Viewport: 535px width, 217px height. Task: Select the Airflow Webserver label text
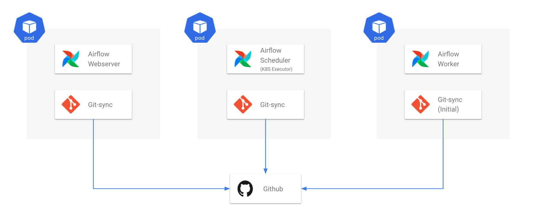pyautogui.click(x=104, y=59)
